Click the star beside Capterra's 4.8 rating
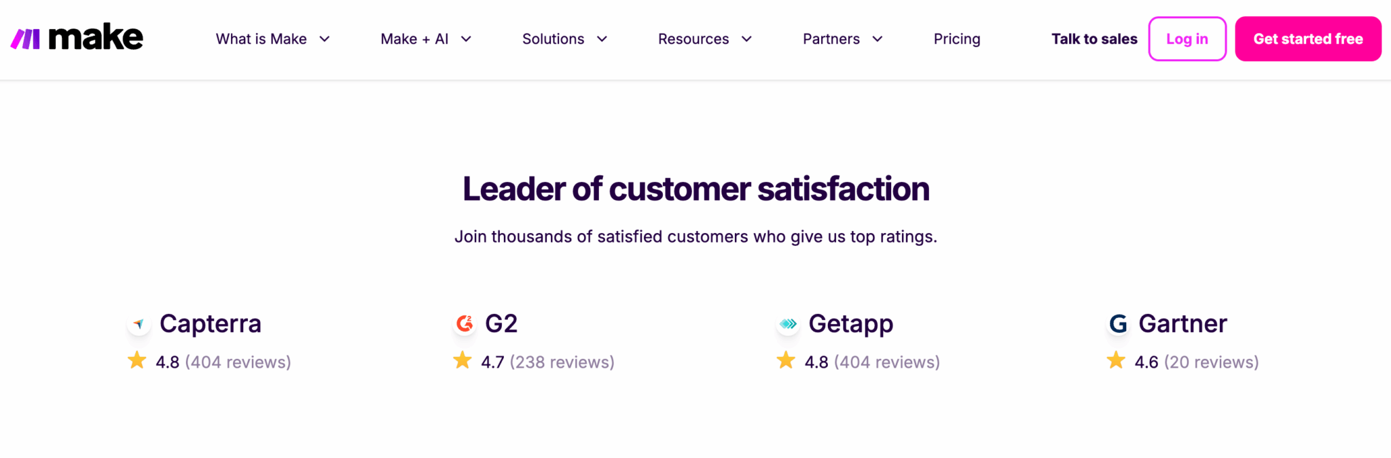Viewport: 1391px width, 458px height. 137,361
